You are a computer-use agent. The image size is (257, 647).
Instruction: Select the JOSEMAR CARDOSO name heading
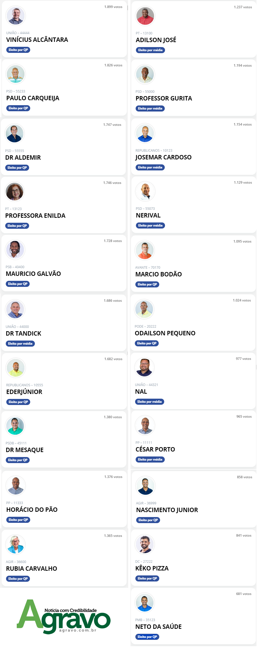tap(163, 157)
